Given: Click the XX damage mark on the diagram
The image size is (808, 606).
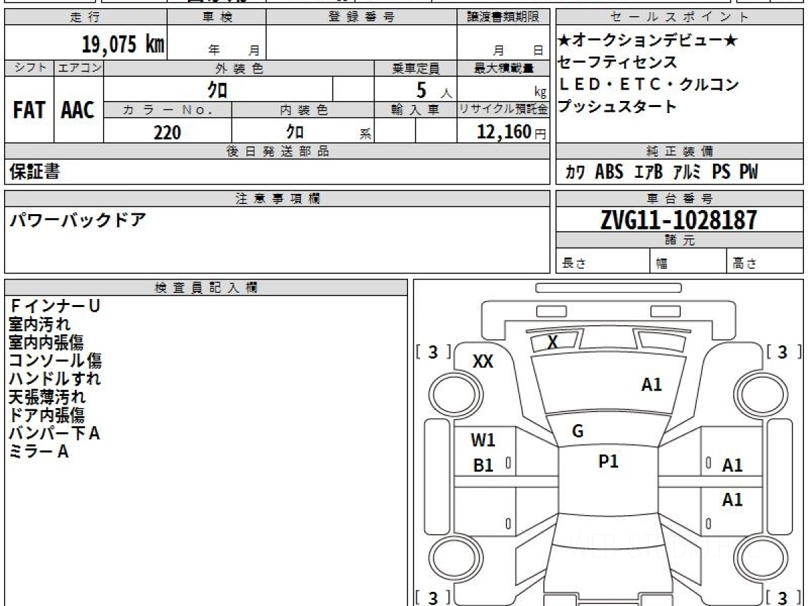Looking at the screenshot, I should pyautogui.click(x=483, y=362).
